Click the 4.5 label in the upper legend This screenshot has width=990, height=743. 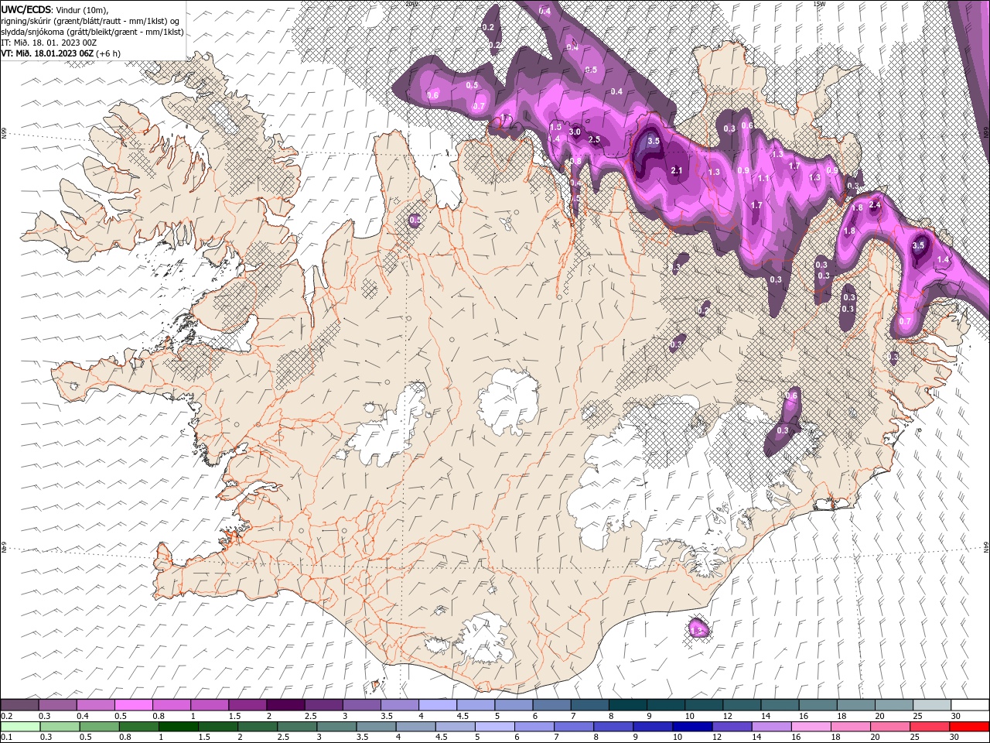(x=463, y=716)
